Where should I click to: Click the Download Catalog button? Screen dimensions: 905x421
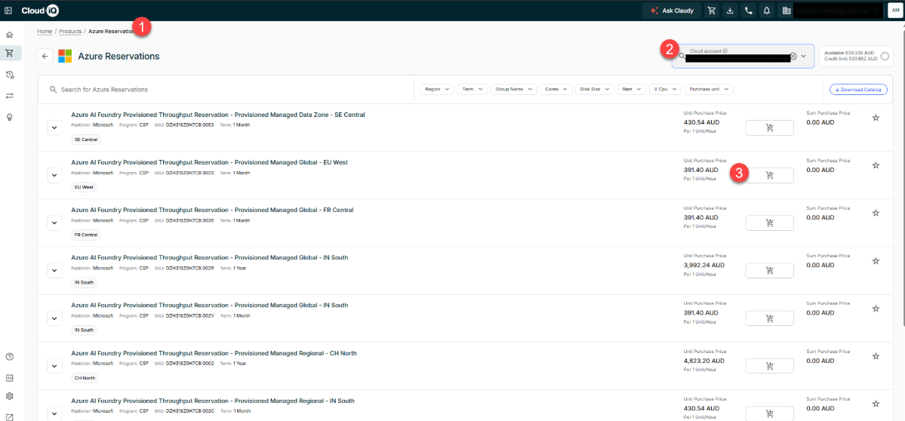(858, 89)
